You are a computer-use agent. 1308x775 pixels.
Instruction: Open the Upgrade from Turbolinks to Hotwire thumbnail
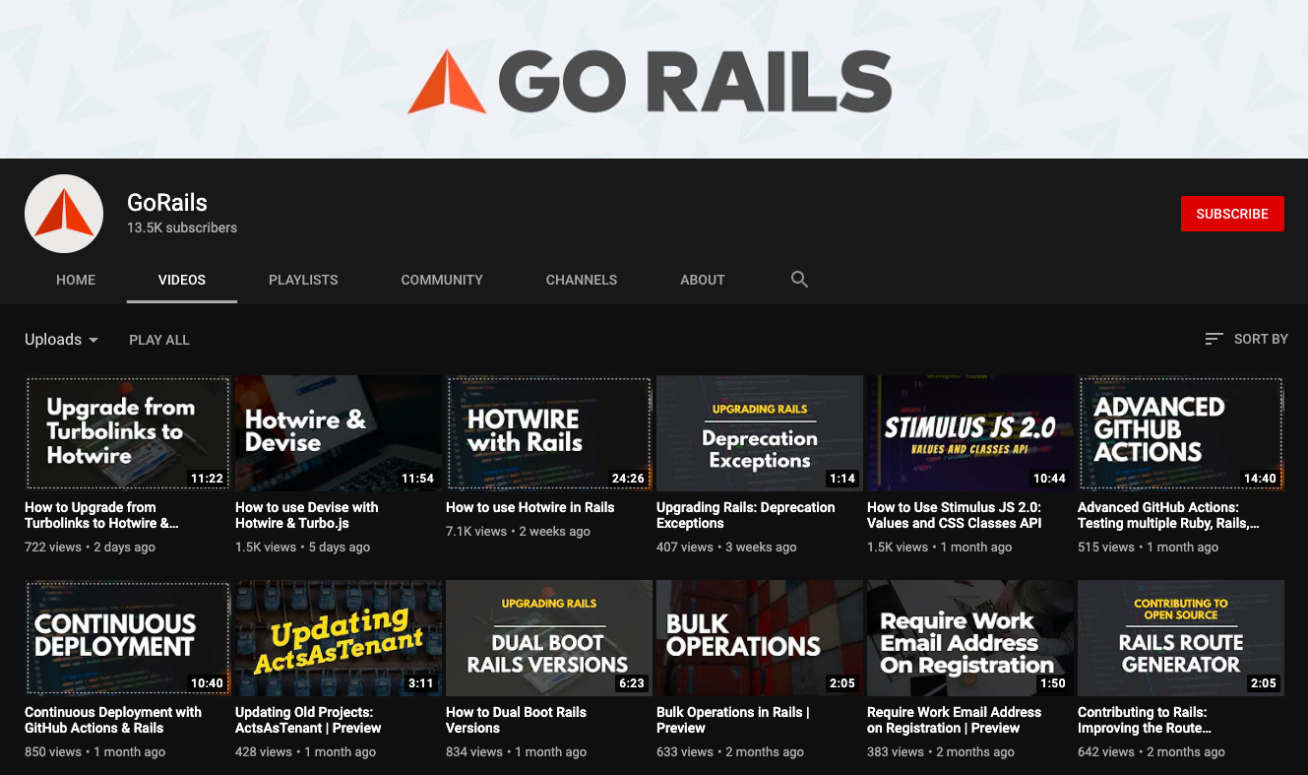click(x=128, y=433)
